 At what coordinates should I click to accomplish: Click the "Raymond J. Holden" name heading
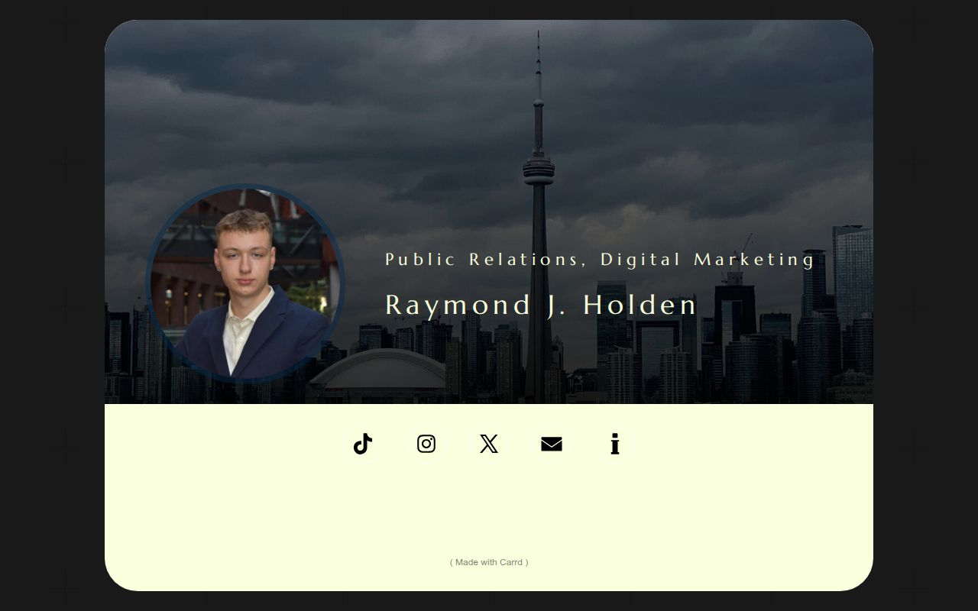coord(540,305)
